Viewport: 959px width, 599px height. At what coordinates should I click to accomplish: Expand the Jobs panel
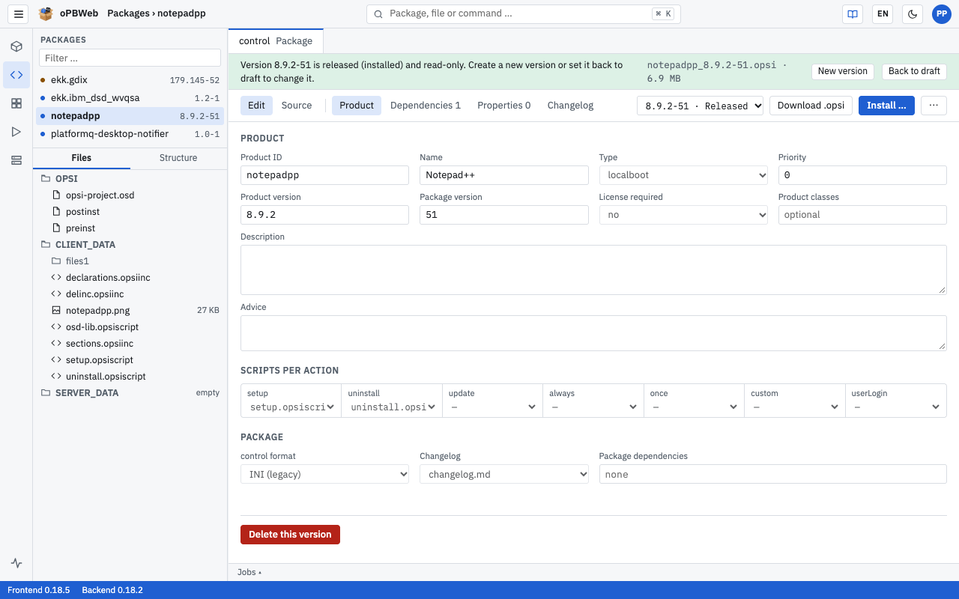249,572
